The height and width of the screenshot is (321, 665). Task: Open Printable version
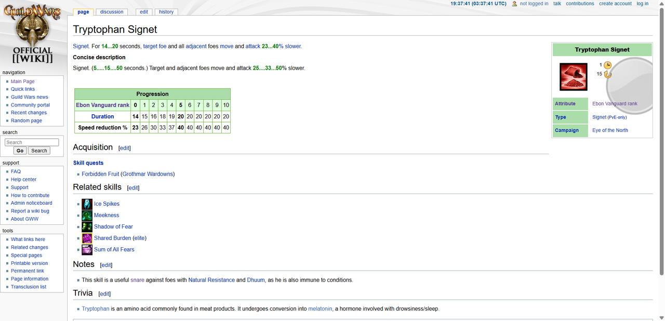click(x=30, y=263)
